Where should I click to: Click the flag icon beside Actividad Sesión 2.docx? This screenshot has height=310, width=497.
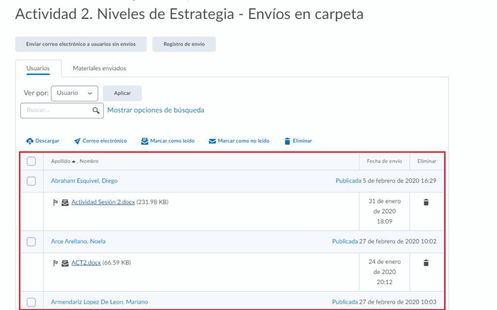click(55, 202)
